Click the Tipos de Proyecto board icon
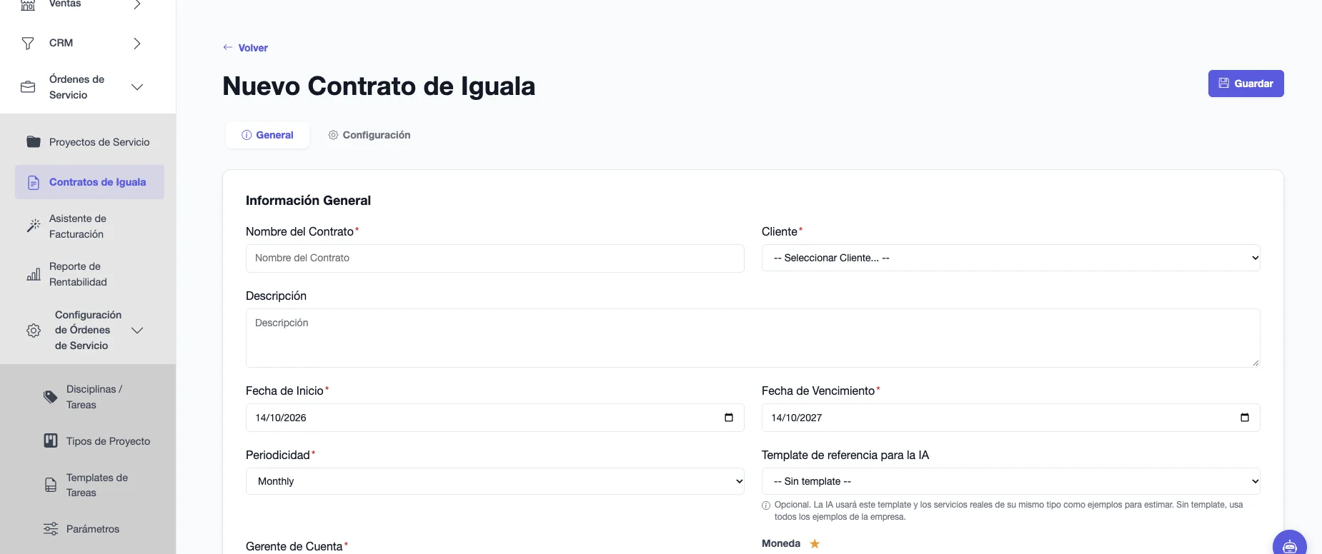 pyautogui.click(x=51, y=440)
